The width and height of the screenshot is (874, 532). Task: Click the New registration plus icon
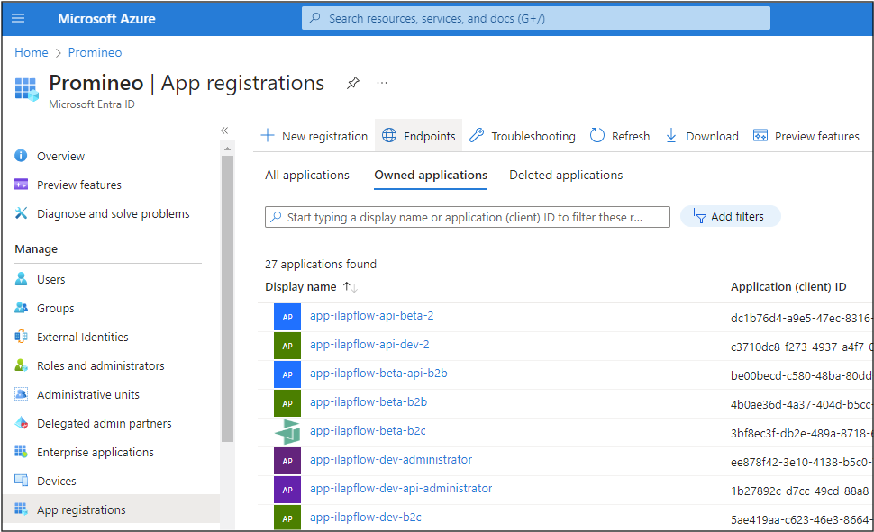[268, 135]
